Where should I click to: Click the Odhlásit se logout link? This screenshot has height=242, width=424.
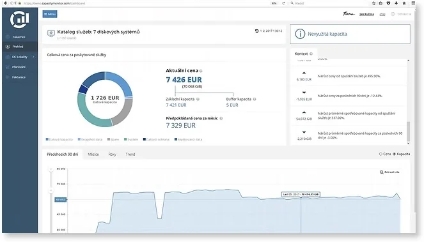(x=404, y=14)
